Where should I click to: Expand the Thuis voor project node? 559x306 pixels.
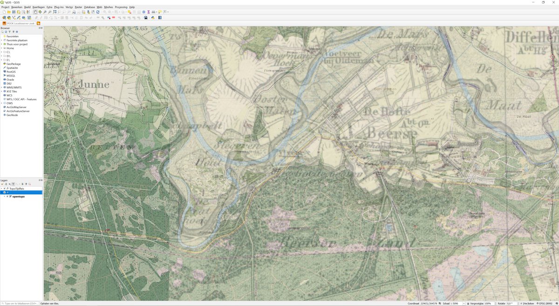(x=1, y=44)
